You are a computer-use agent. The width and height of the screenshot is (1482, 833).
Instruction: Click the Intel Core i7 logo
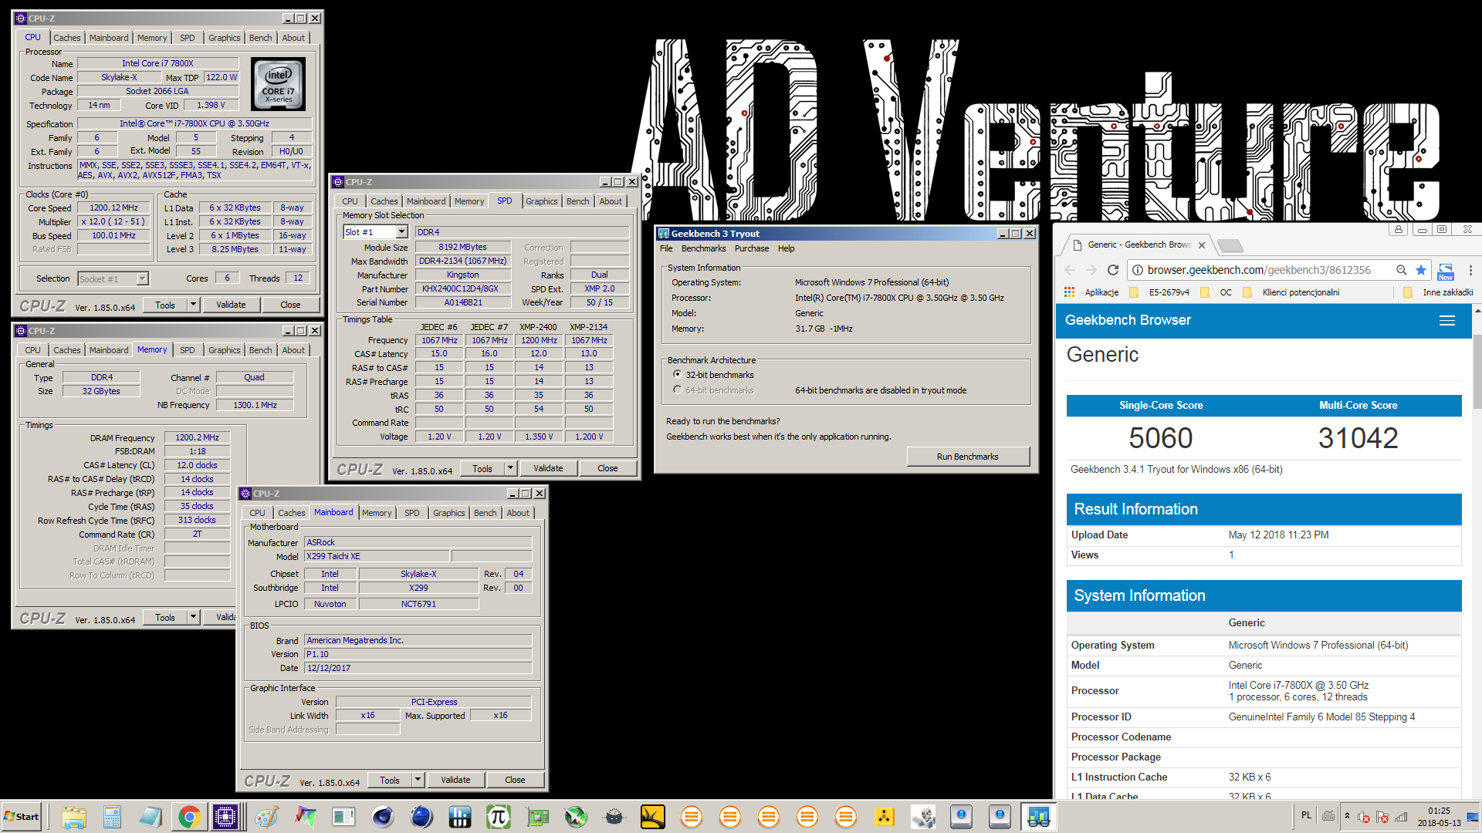[x=278, y=85]
